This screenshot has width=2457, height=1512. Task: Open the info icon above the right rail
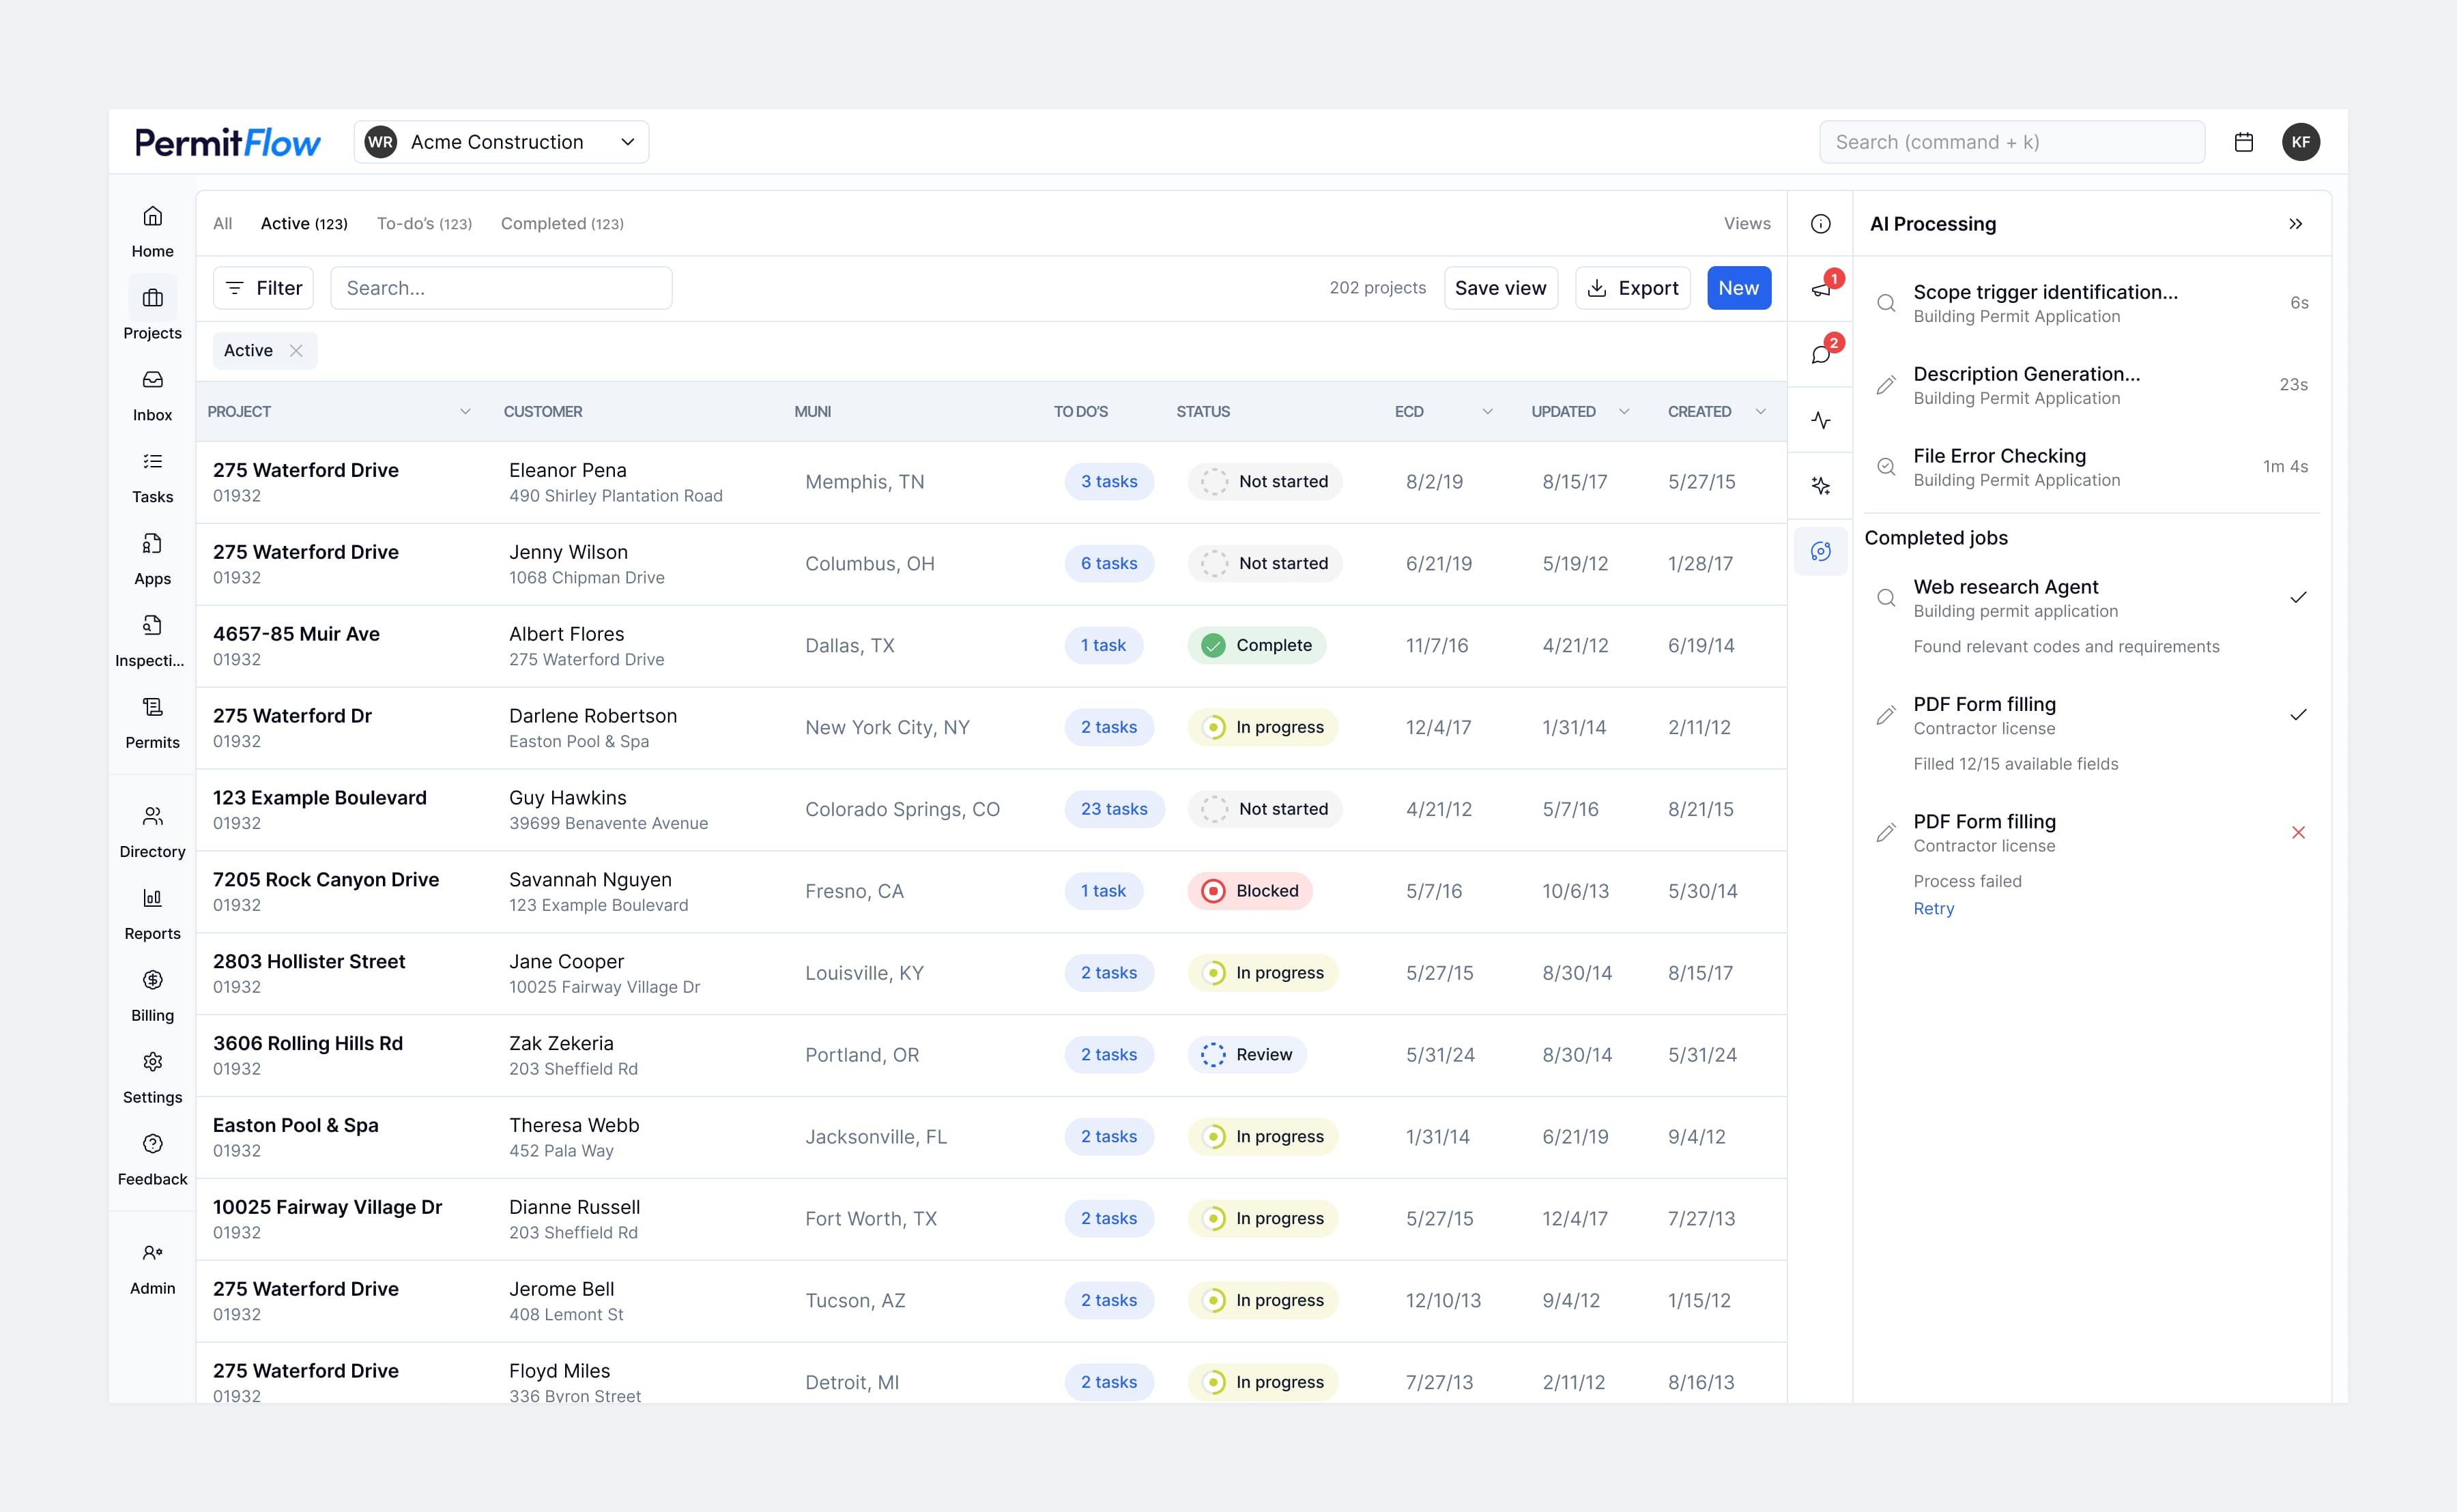point(1820,223)
